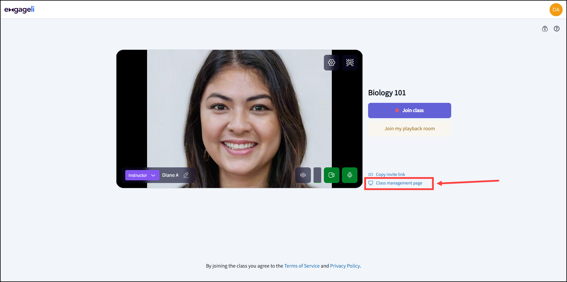
Task: Open the settings gear on the video preview
Action: point(331,62)
